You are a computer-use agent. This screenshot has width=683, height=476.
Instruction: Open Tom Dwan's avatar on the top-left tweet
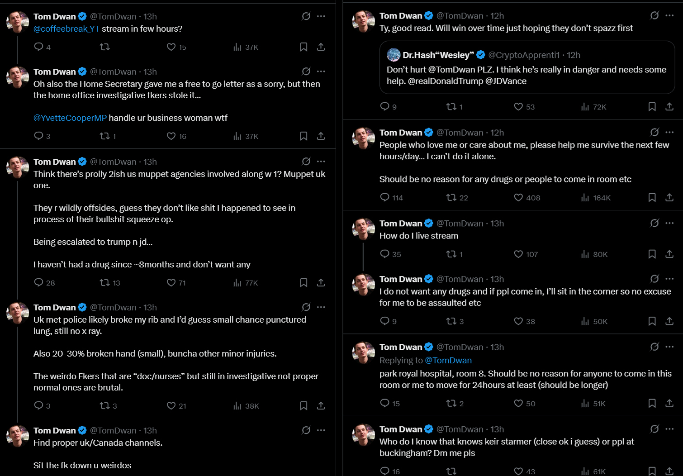point(18,22)
